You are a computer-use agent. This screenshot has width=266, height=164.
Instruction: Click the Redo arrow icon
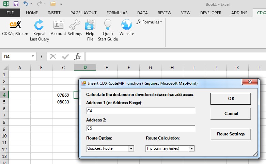40,3
